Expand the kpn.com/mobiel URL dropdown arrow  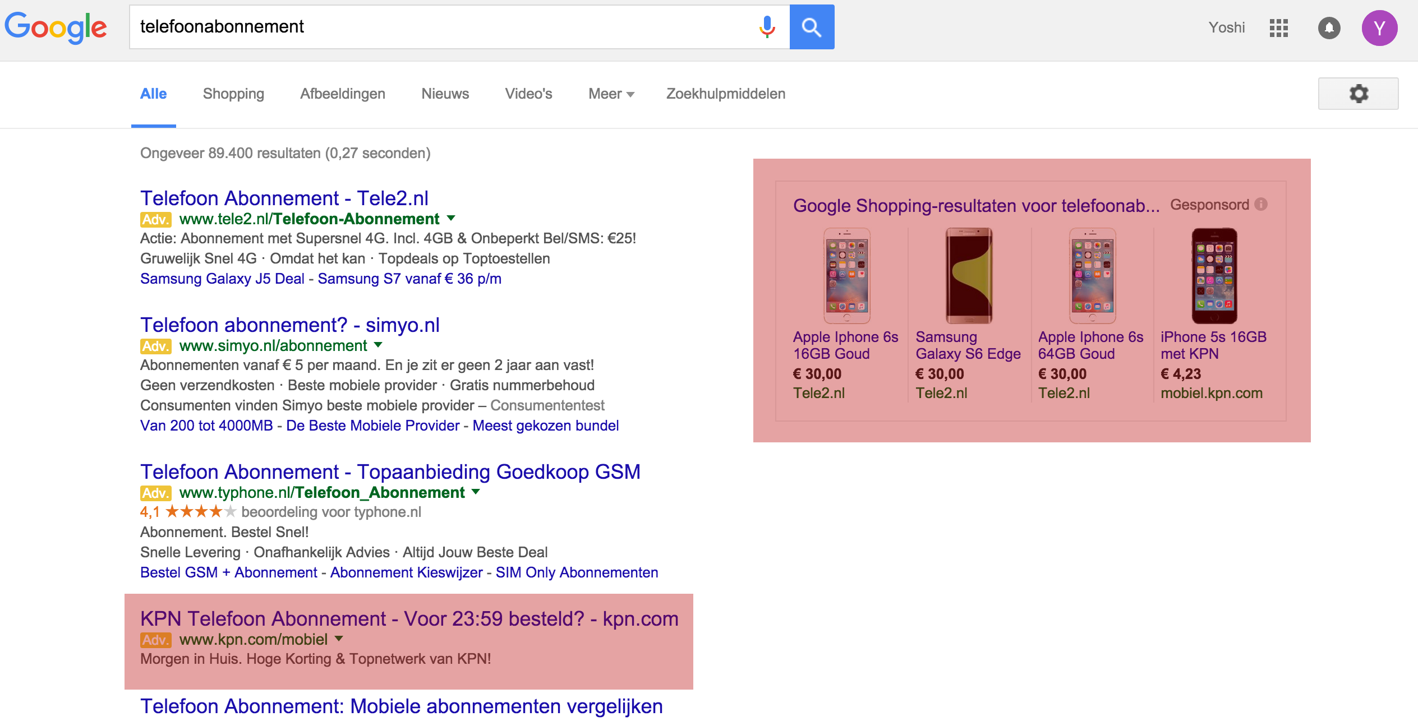click(339, 639)
